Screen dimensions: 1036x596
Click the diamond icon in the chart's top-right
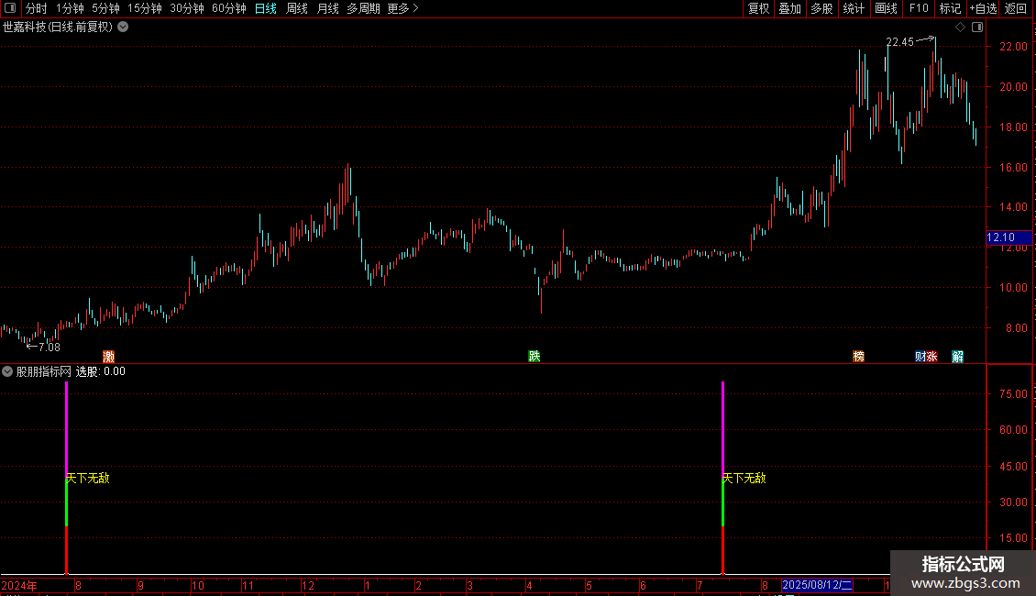pyautogui.click(x=960, y=28)
